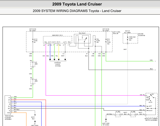
Task: Click the LCTY terminal on the ECU
Action: pos(65,42)
